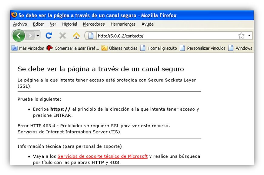Open the Archivo menu
The image size is (264, 175).
pyautogui.click(x=20, y=24)
